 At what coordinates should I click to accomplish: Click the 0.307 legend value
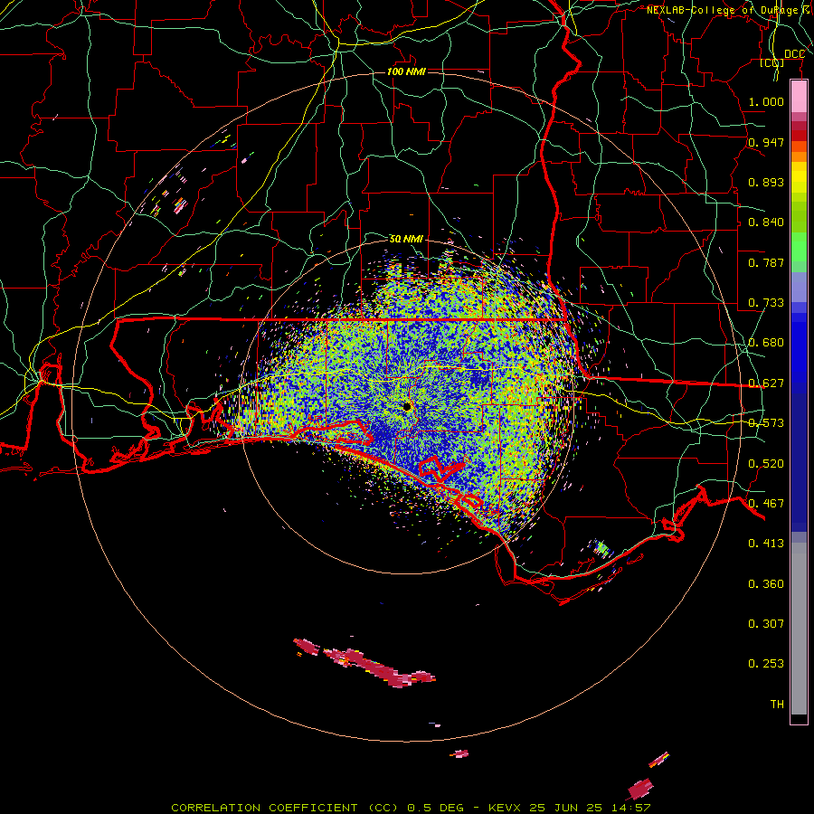pyautogui.click(x=766, y=624)
